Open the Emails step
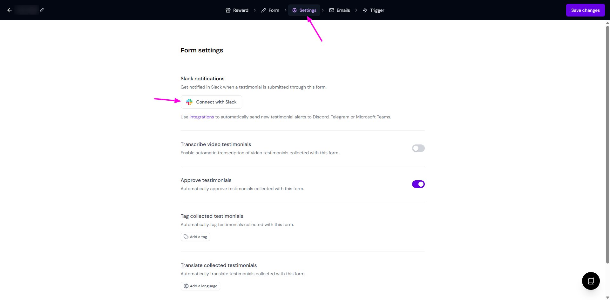The image size is (610, 300). (340, 10)
